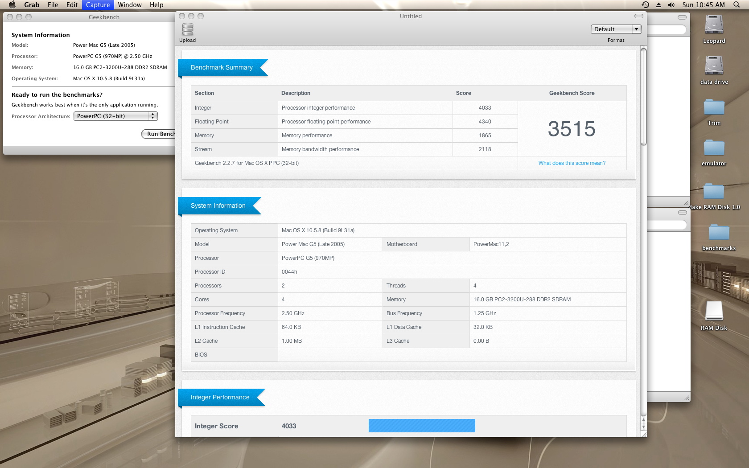Click 'Memory bandwidth performance' description
This screenshot has height=468, width=749.
point(320,149)
